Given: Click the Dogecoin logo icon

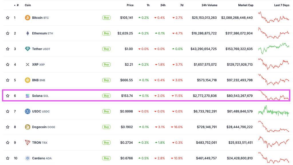Looking at the screenshot, I should click(27, 127).
